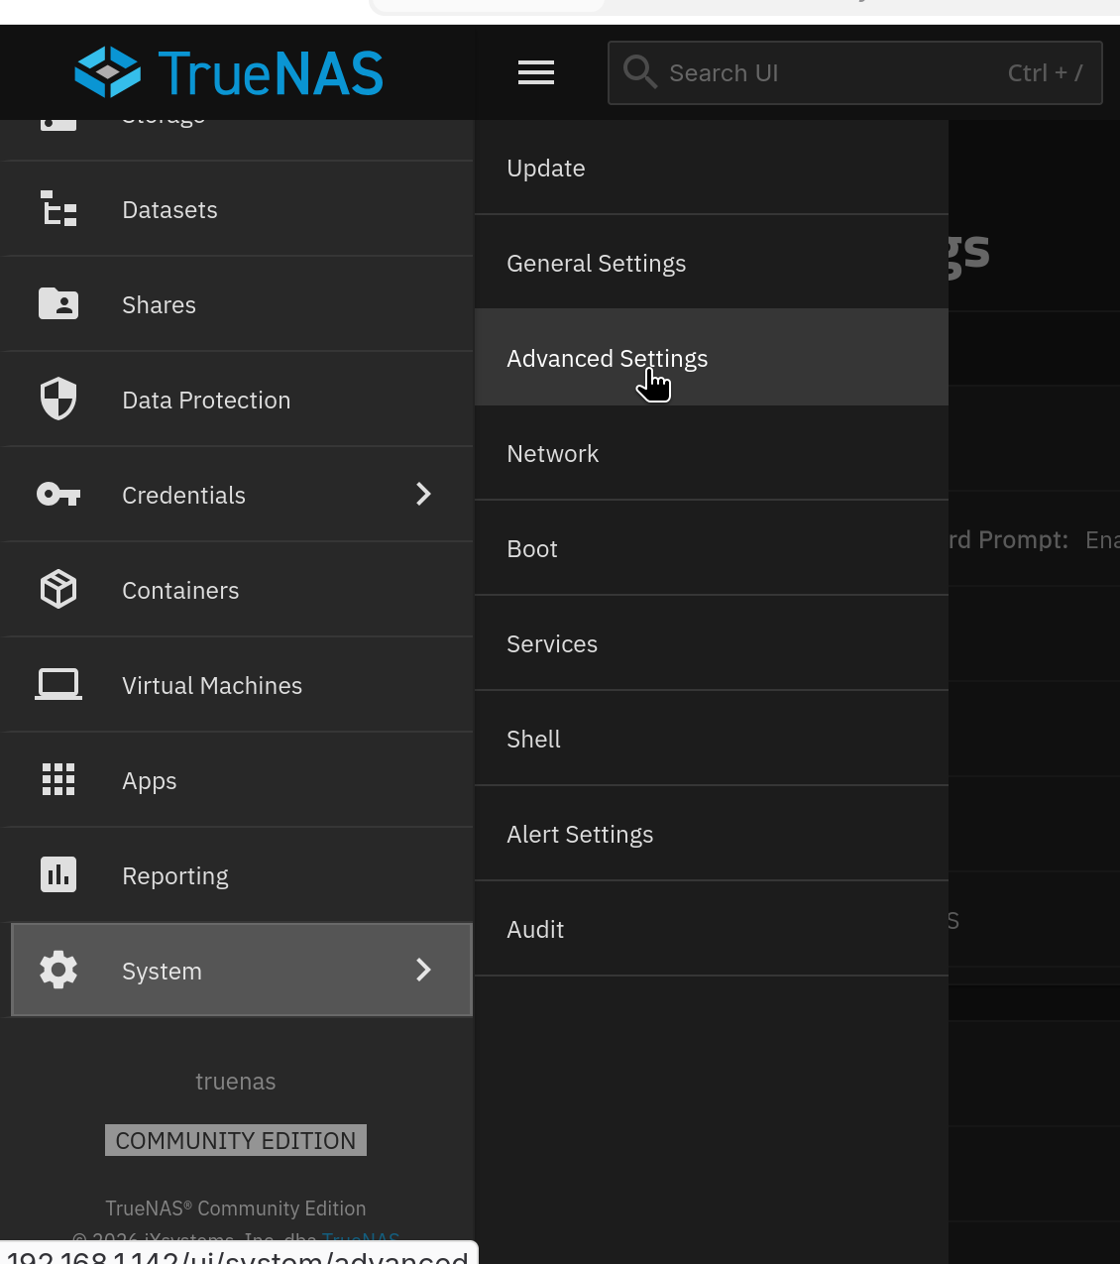Screen dimensions: 1120x1264
Task: Click the TrueNAS logo
Action: pos(229,72)
